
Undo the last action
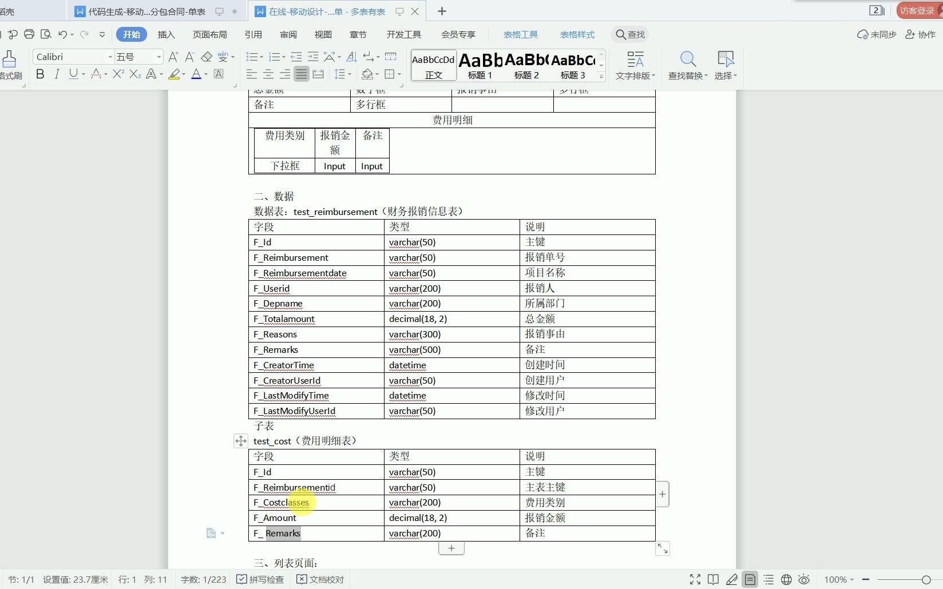62,34
